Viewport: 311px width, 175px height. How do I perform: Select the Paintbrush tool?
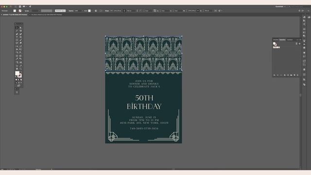click(20, 40)
